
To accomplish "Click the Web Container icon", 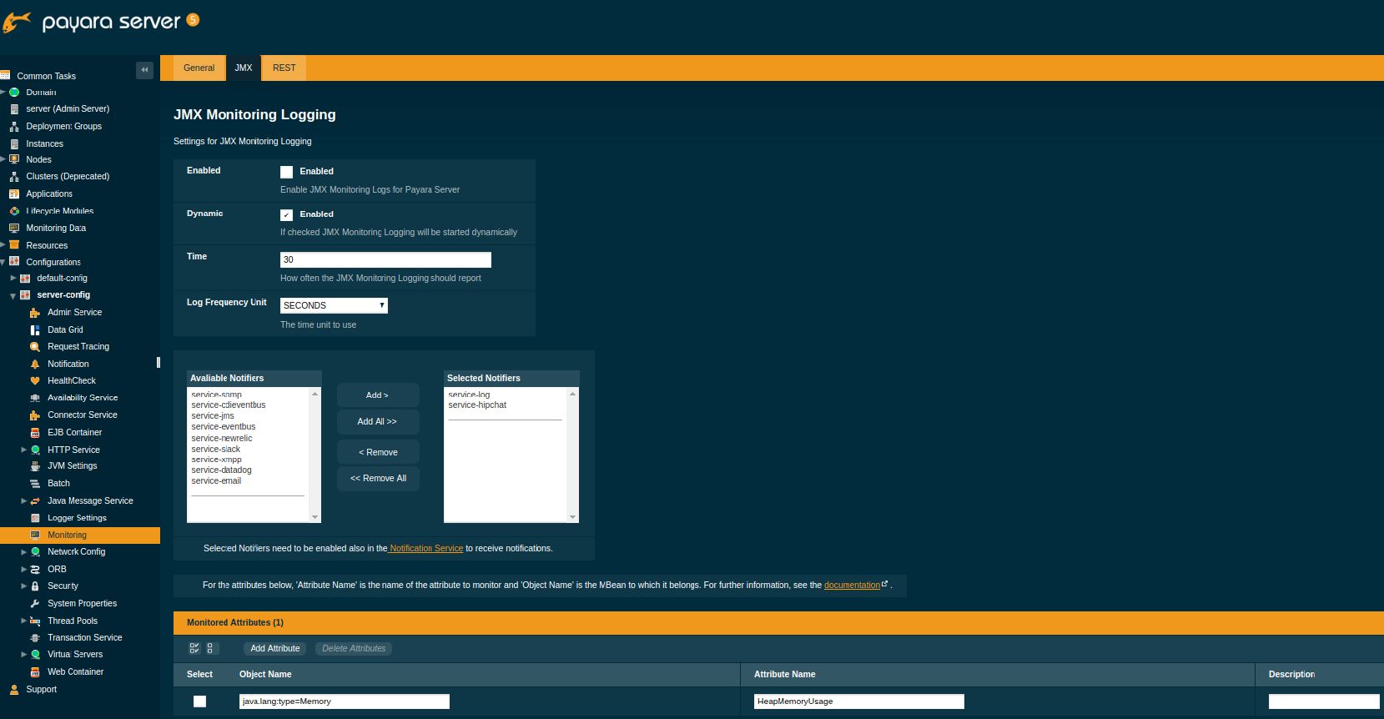I will pyautogui.click(x=35, y=672).
